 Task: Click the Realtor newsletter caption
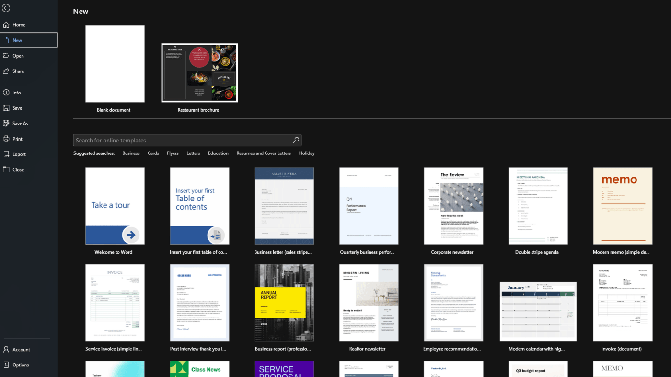[368, 349]
